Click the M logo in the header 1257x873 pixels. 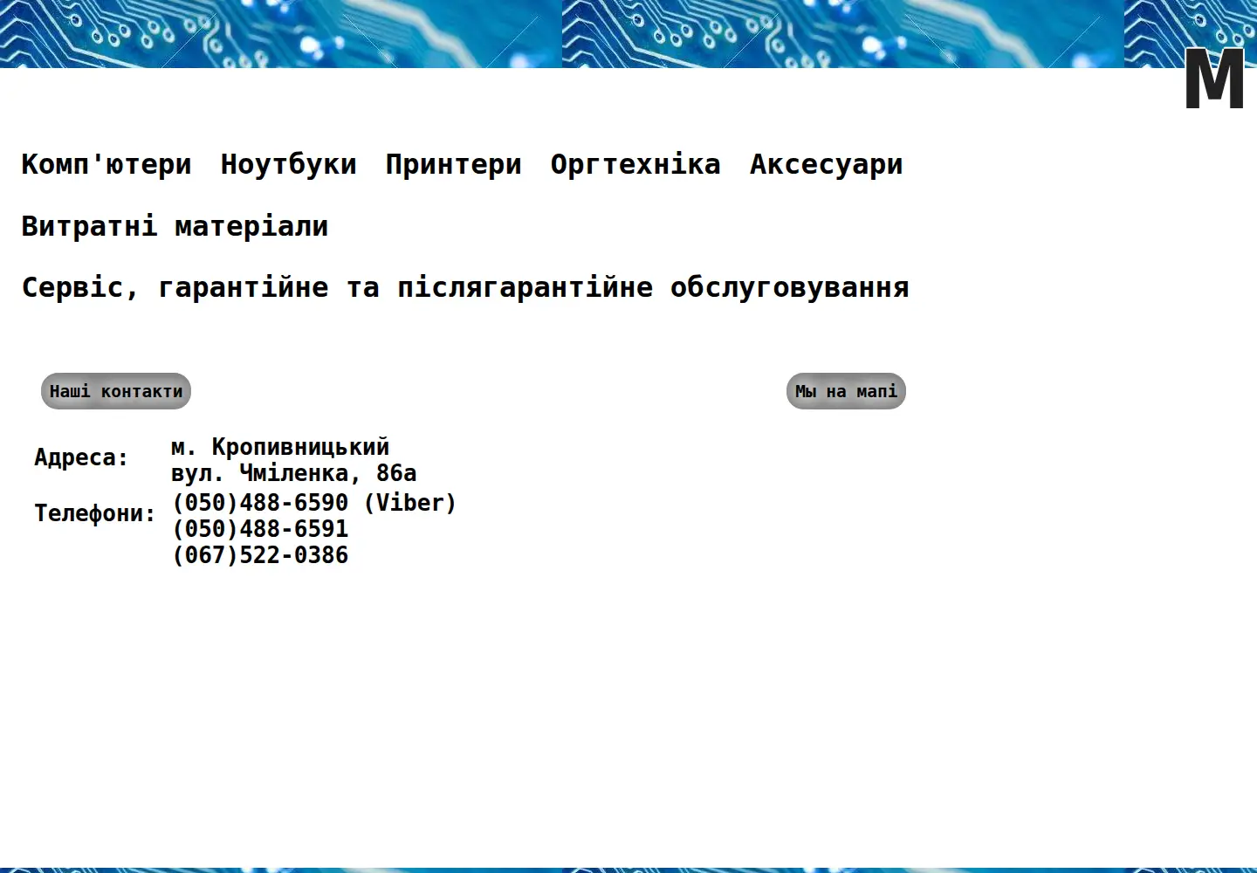click(1214, 79)
